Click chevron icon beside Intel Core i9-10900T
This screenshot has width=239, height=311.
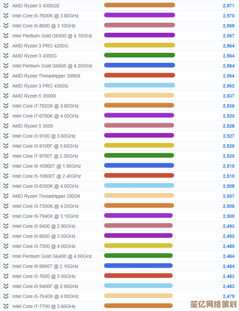pyautogui.click(x=6, y=166)
